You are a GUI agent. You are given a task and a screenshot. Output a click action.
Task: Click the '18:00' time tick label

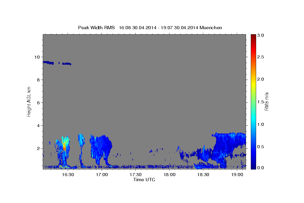169,175
